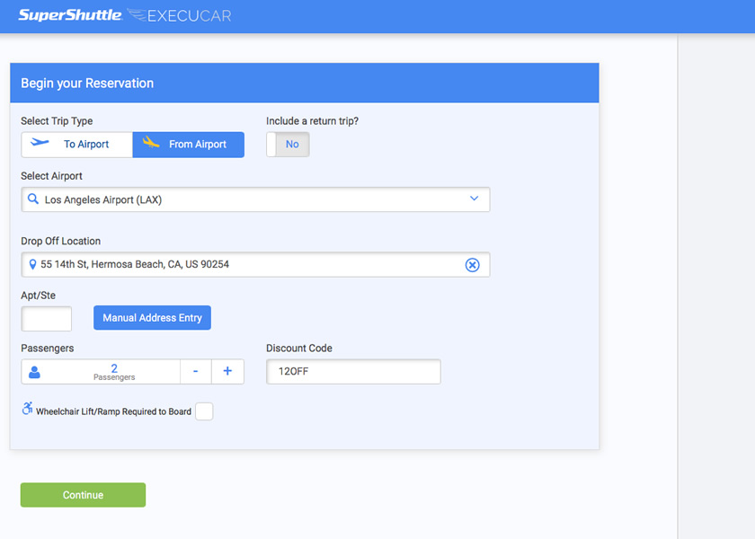Image resolution: width=755 pixels, height=539 pixels.
Task: Click the Discount Code input field
Action: click(353, 371)
